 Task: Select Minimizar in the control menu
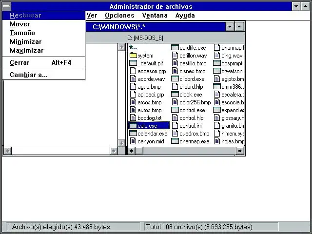pos(44,41)
